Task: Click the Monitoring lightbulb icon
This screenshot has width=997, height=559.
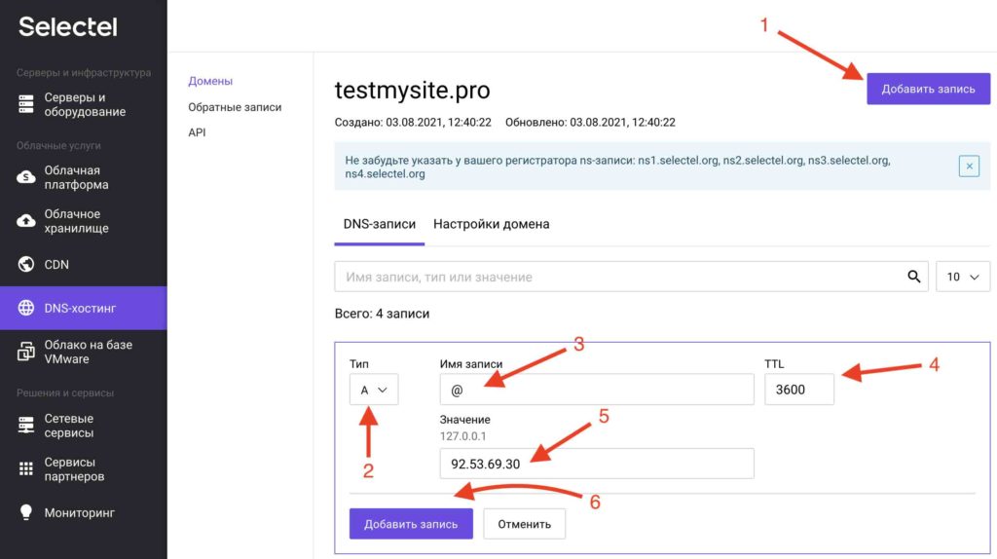Action: (26, 512)
